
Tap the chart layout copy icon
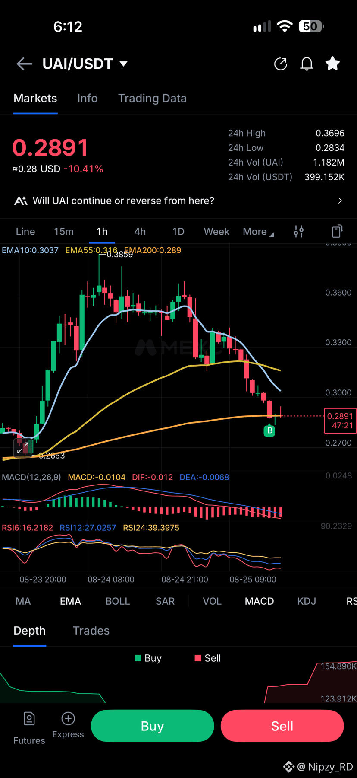[337, 231]
